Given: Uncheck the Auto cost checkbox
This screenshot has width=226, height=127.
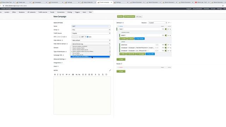Looking at the screenshot, I should (x=88, y=37).
